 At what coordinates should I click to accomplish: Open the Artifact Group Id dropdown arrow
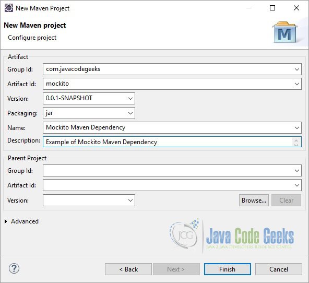point(297,69)
